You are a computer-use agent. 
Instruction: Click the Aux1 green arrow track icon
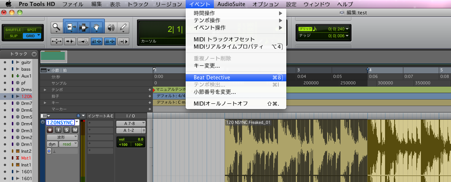pyautogui.click(x=18, y=76)
